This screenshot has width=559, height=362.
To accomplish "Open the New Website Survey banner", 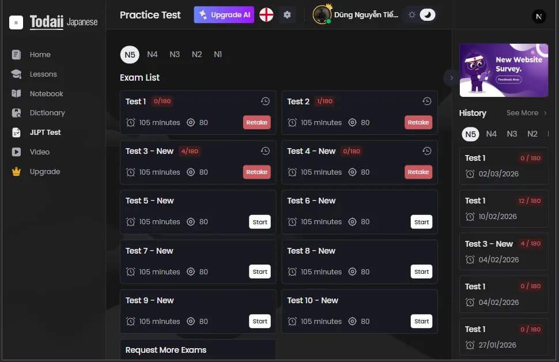I will click(x=504, y=70).
